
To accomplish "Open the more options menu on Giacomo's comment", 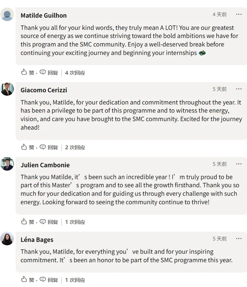I will point(239,89).
